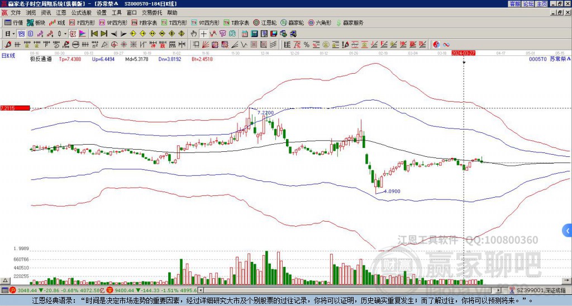Click the 板块 toolbar button
The width and height of the screenshot is (572, 306).
click(36, 22)
